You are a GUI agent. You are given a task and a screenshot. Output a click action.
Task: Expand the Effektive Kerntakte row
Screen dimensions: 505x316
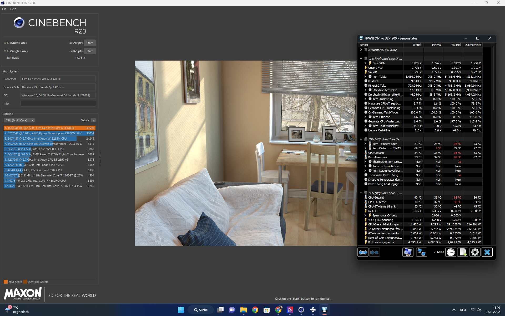365,90
